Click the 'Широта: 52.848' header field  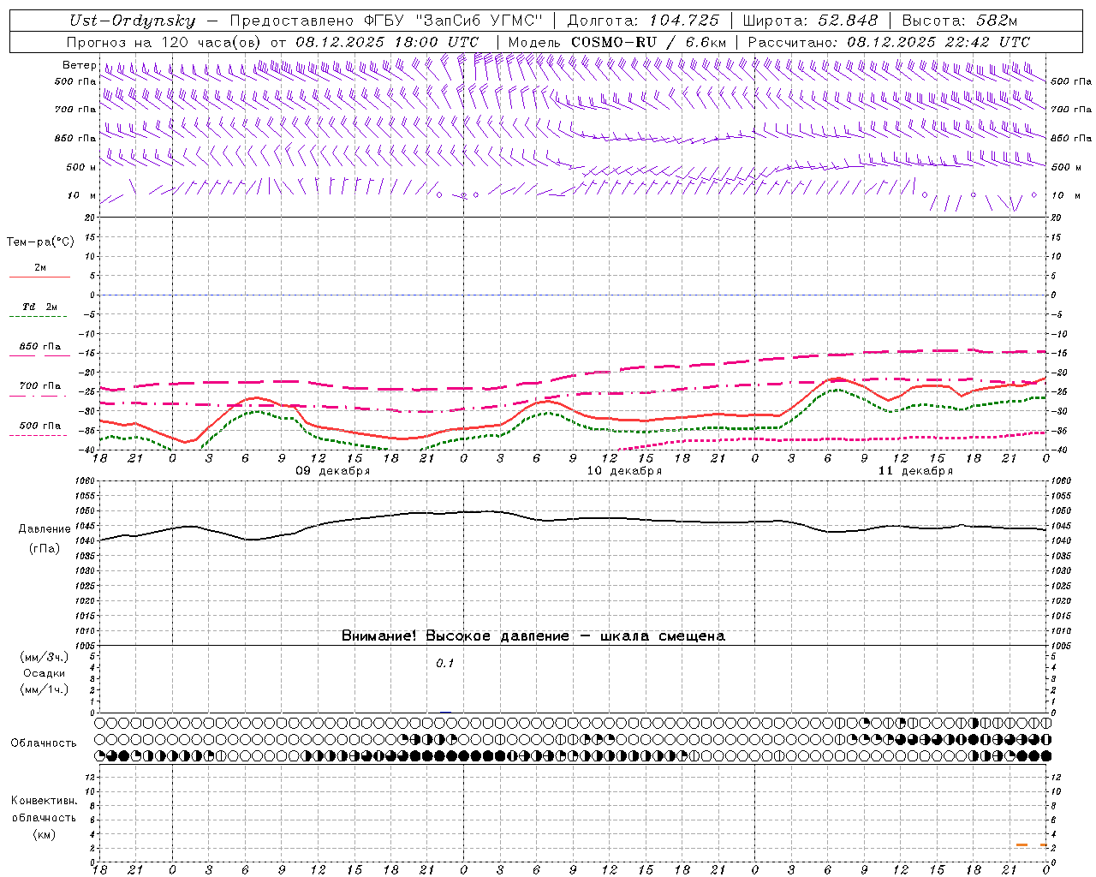[810, 21]
